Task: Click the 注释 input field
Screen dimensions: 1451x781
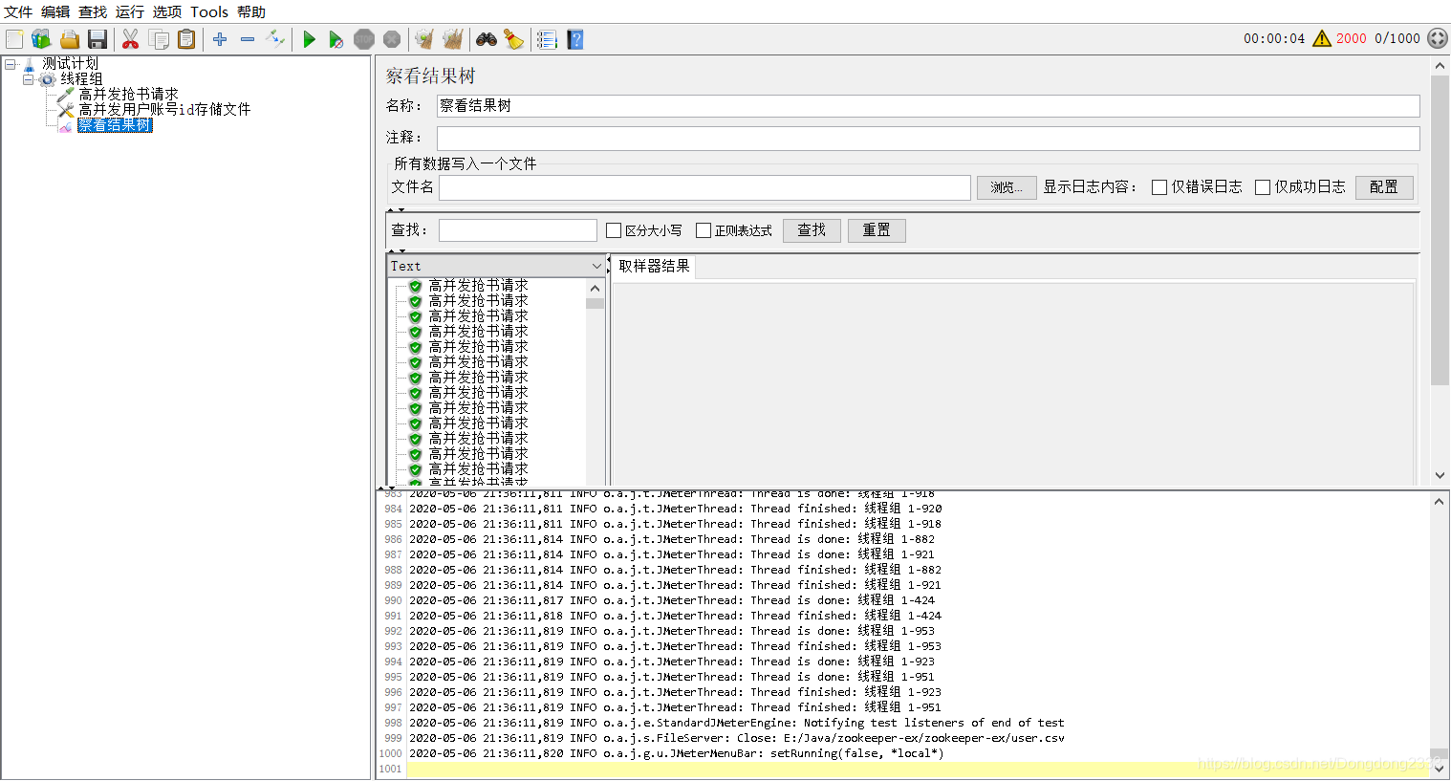Action: tap(928, 138)
